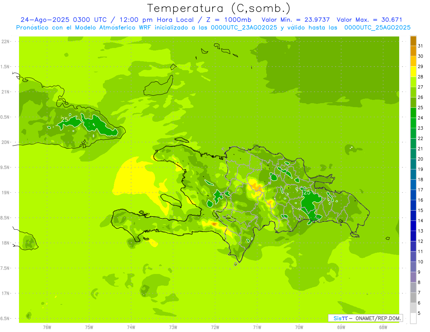The height and width of the screenshot is (332, 430).
Task: Select the date text "24-Ago-2025 0300 UTC"
Action: [x=65, y=20]
